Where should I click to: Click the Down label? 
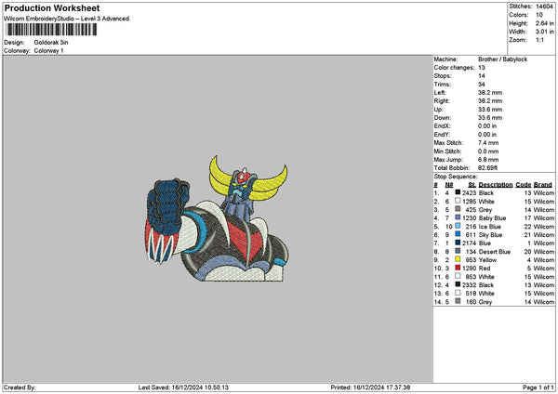pos(443,118)
